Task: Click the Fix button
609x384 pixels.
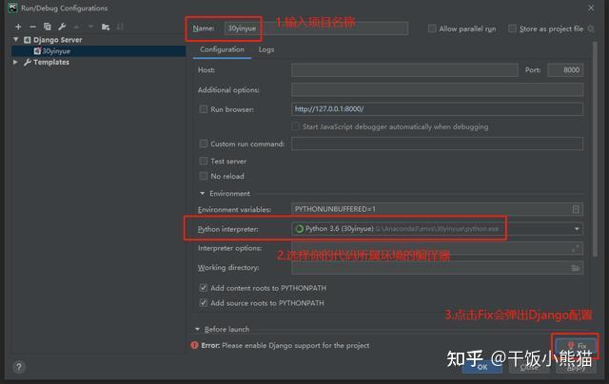Action: point(577,346)
